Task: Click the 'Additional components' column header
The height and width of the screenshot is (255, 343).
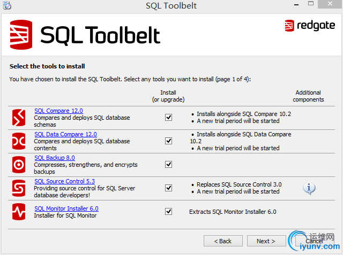Action: point(308,96)
